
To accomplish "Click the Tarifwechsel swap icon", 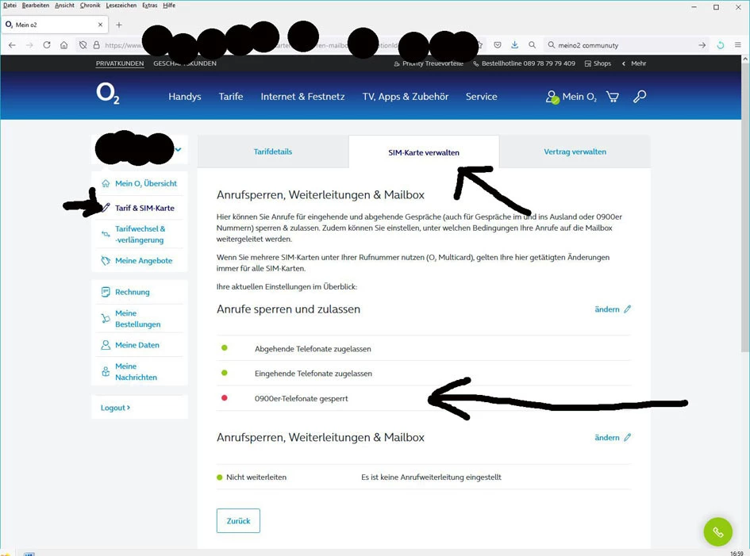I will (x=106, y=234).
